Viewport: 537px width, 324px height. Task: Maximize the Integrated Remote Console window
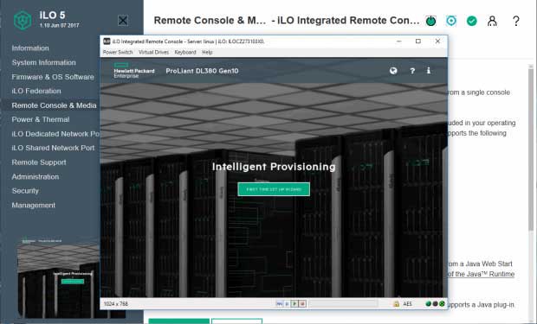(418, 41)
